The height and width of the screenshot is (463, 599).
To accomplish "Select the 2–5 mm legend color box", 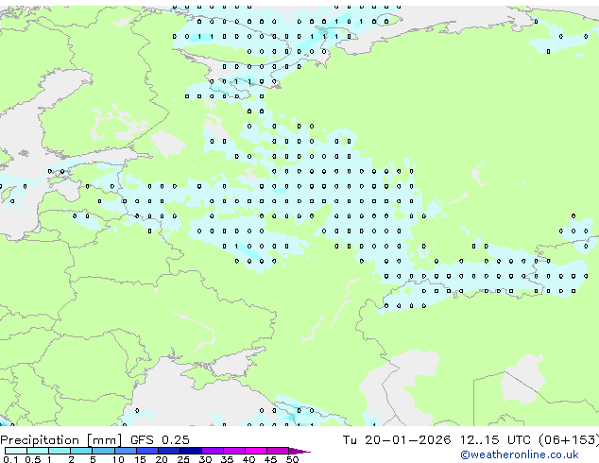I will (81, 451).
